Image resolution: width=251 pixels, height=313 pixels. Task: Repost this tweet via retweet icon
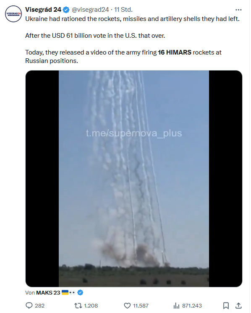(78, 305)
